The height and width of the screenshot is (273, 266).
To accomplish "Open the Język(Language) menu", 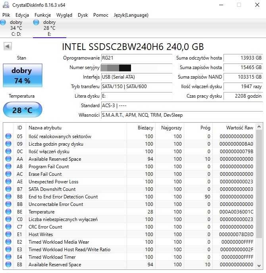I will coord(131,15).
